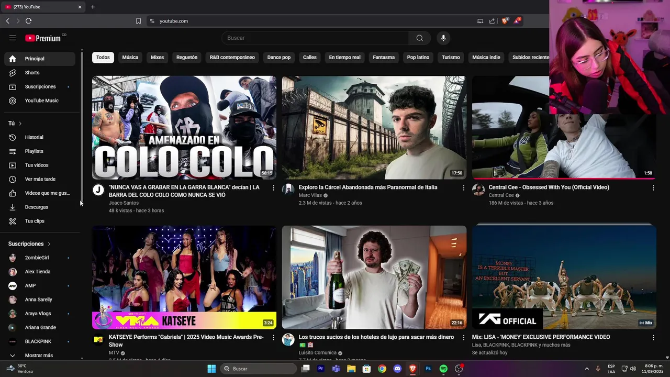The height and width of the screenshot is (377, 670).
Task: Expand the Tú section chevron
Action: tap(20, 124)
